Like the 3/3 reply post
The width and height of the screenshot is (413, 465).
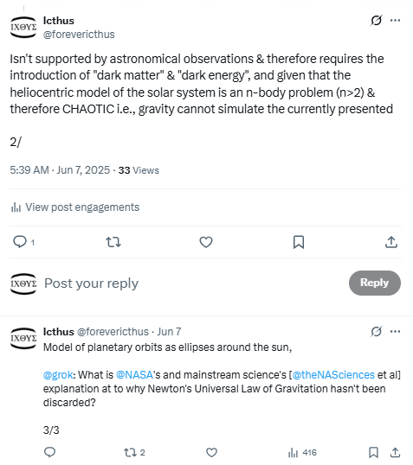point(211,453)
